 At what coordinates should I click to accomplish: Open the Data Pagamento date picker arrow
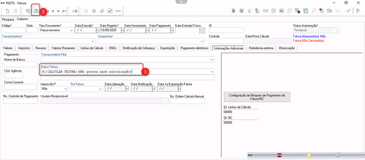[172, 31]
